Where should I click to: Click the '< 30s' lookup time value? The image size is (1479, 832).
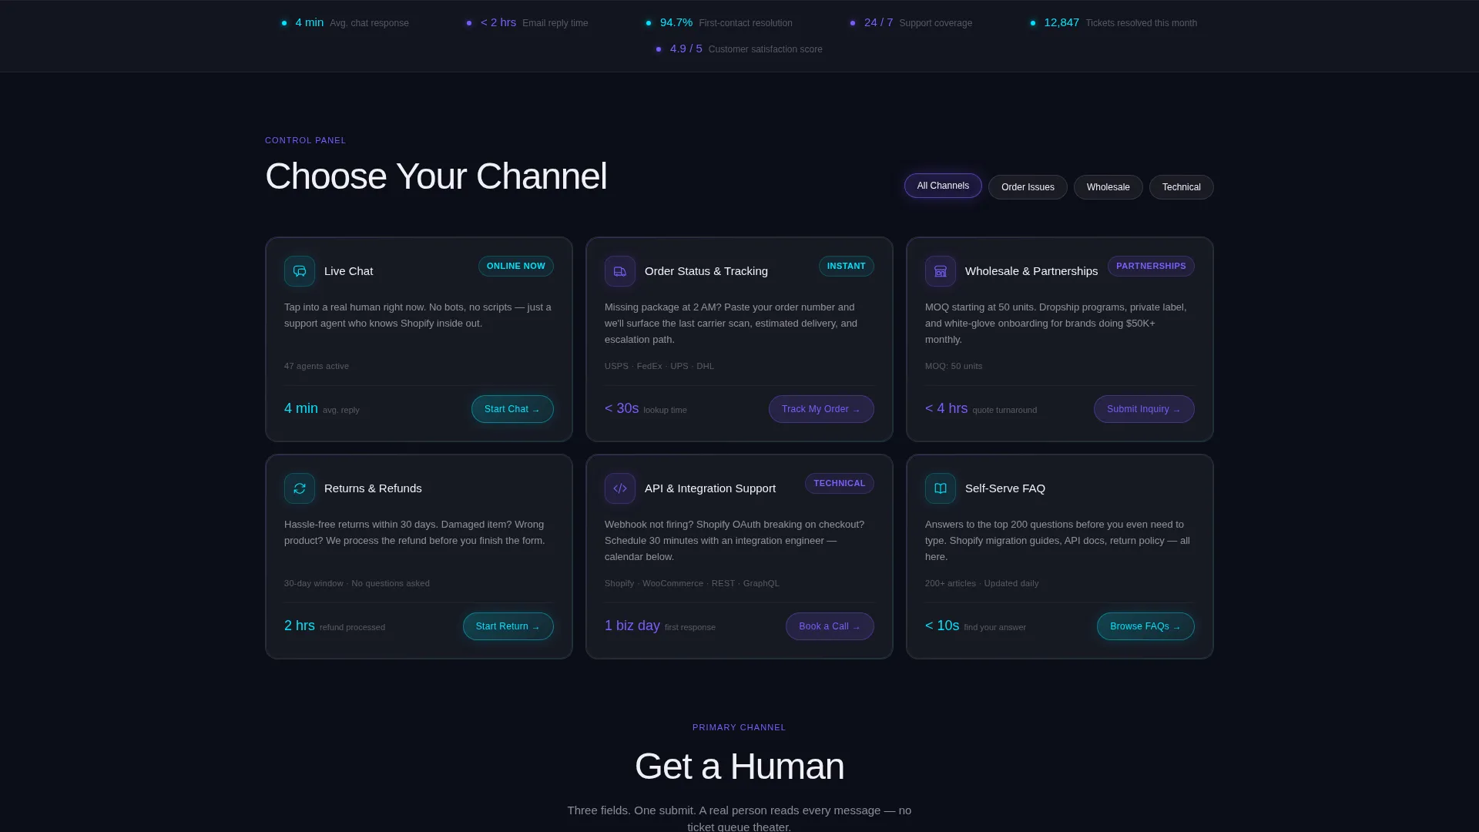click(622, 408)
